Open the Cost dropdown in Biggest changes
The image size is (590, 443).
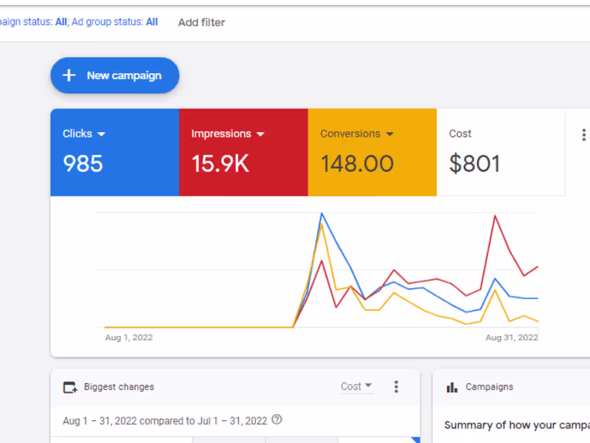(x=357, y=386)
